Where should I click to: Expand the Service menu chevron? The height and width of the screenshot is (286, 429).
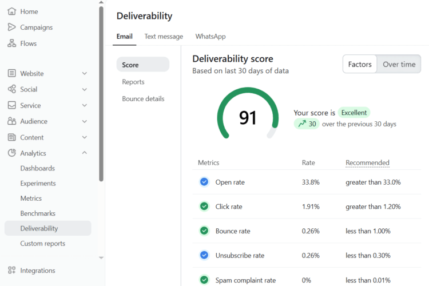[85, 105]
